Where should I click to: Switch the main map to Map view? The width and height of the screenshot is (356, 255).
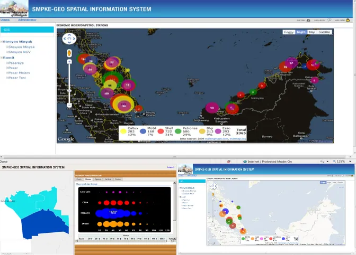tap(312, 32)
